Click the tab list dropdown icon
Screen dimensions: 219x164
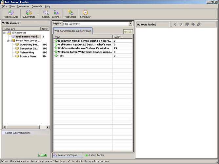coord(126,32)
